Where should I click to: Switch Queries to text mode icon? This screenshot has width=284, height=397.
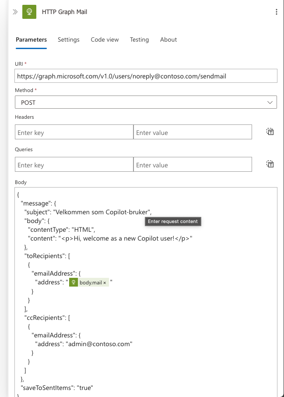coord(270,164)
